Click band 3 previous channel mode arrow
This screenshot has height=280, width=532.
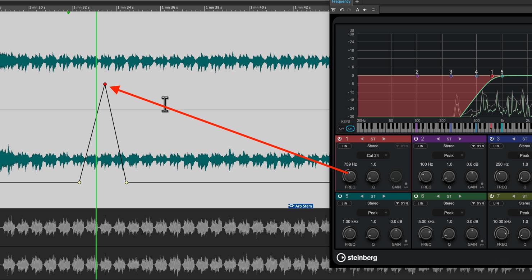(514, 139)
